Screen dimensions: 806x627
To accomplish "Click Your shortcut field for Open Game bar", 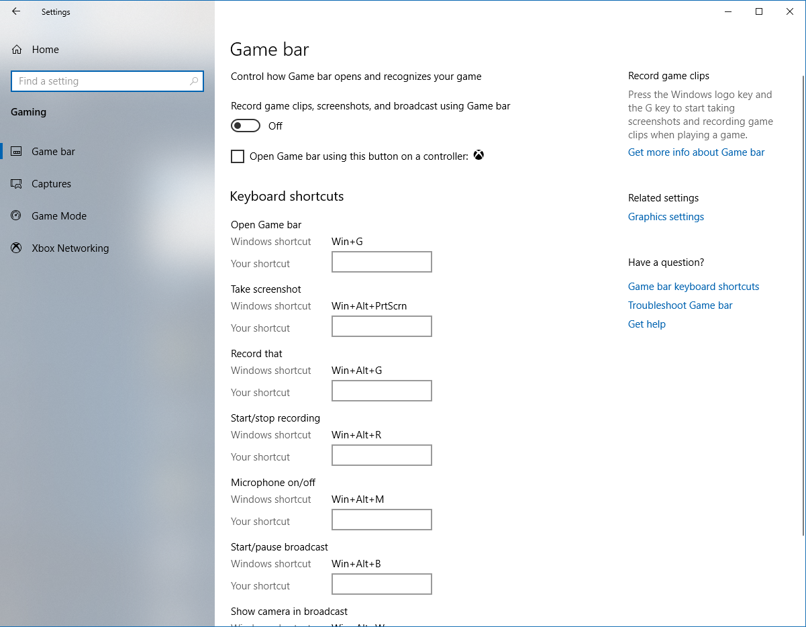I will pyautogui.click(x=382, y=262).
